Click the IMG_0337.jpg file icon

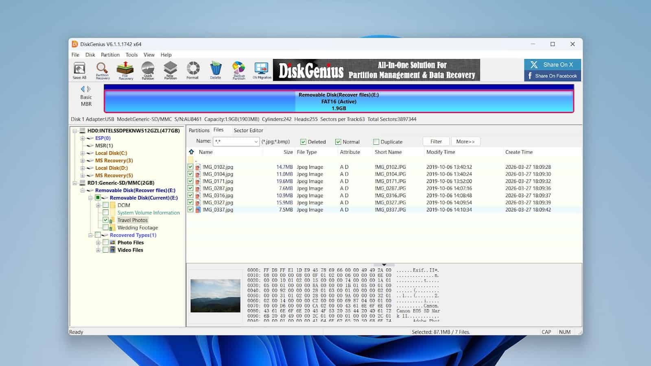198,210
